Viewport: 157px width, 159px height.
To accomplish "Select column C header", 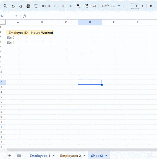I will point(66,22).
